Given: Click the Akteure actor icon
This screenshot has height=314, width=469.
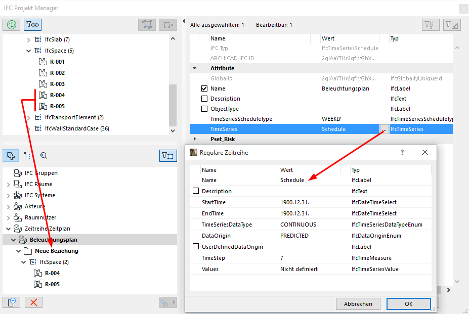Looking at the screenshot, I should 18,206.
